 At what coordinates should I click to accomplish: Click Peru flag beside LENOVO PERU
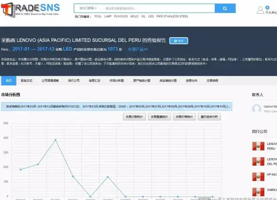pyautogui.click(x=258, y=146)
